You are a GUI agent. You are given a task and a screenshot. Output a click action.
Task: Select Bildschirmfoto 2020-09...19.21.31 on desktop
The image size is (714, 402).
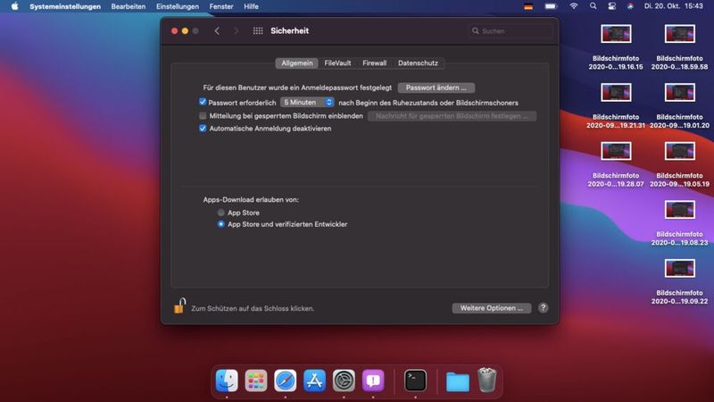616,105
